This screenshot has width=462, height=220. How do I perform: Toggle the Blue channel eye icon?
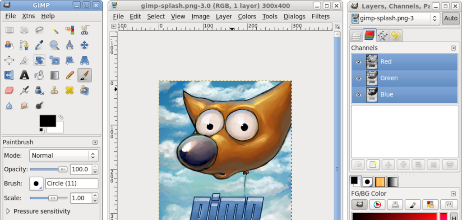coord(358,94)
